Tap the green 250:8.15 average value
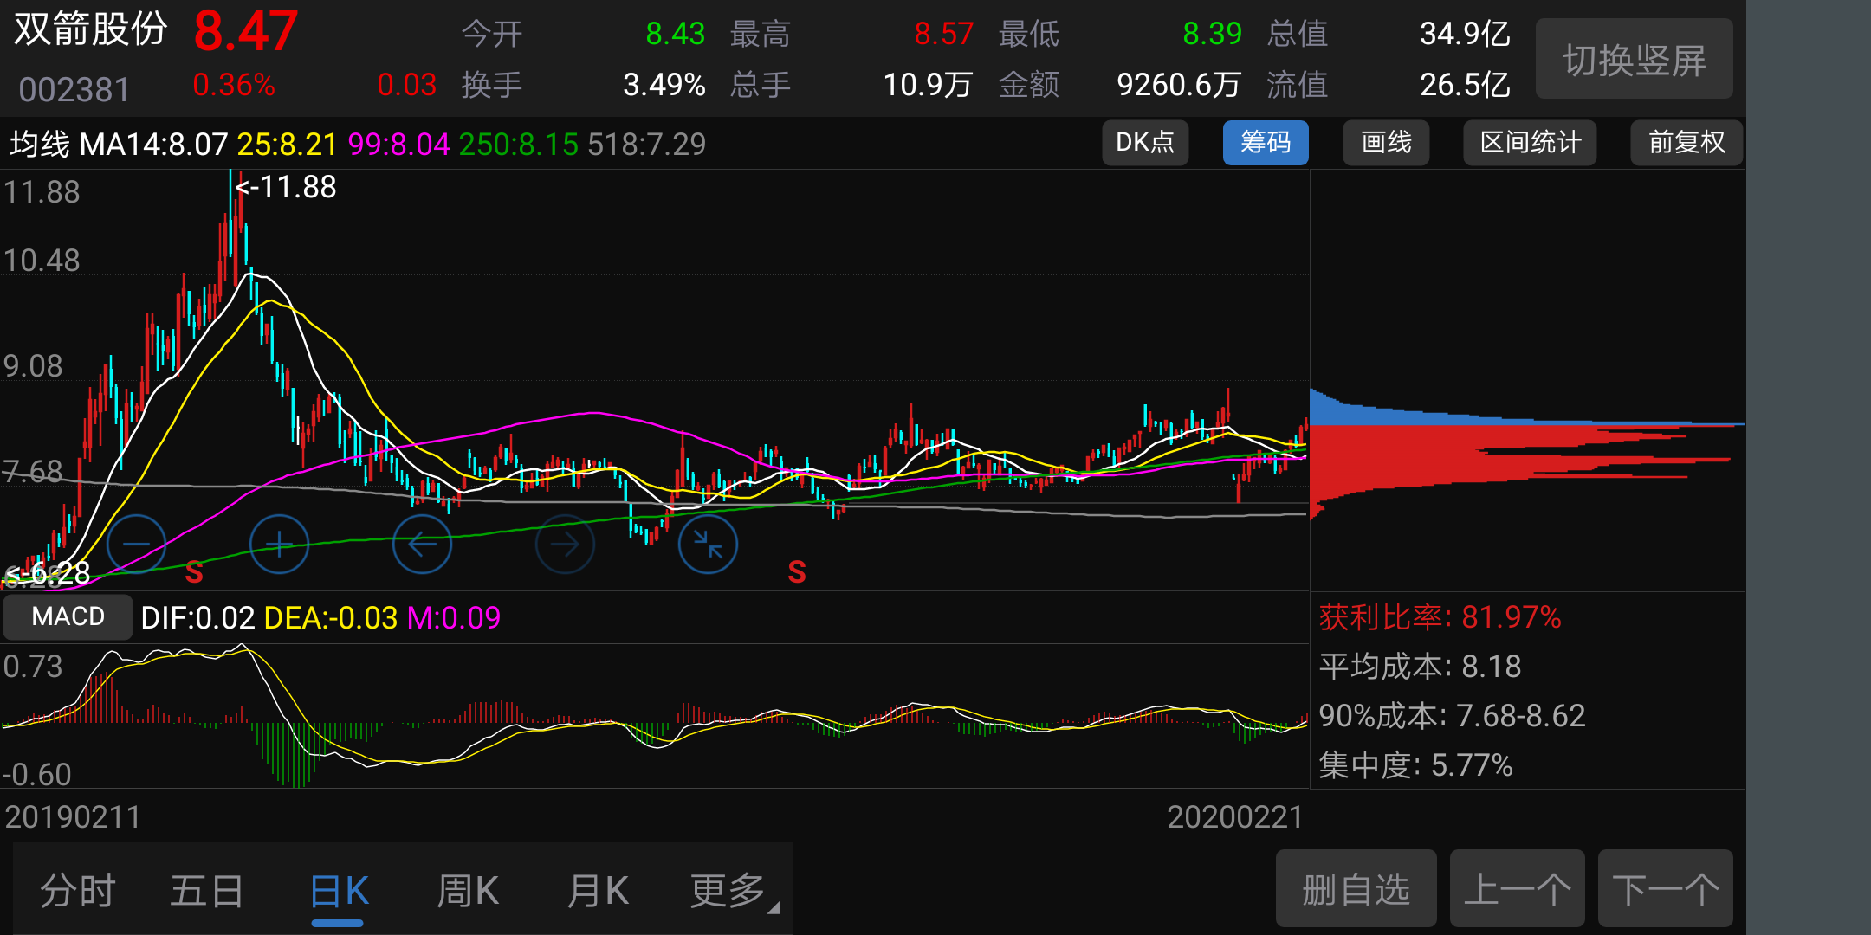The height and width of the screenshot is (935, 1871). coord(518,144)
